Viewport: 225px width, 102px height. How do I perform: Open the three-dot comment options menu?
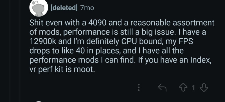[139, 87]
